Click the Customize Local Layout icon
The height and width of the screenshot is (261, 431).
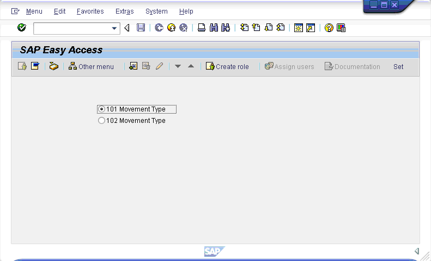coord(341,28)
